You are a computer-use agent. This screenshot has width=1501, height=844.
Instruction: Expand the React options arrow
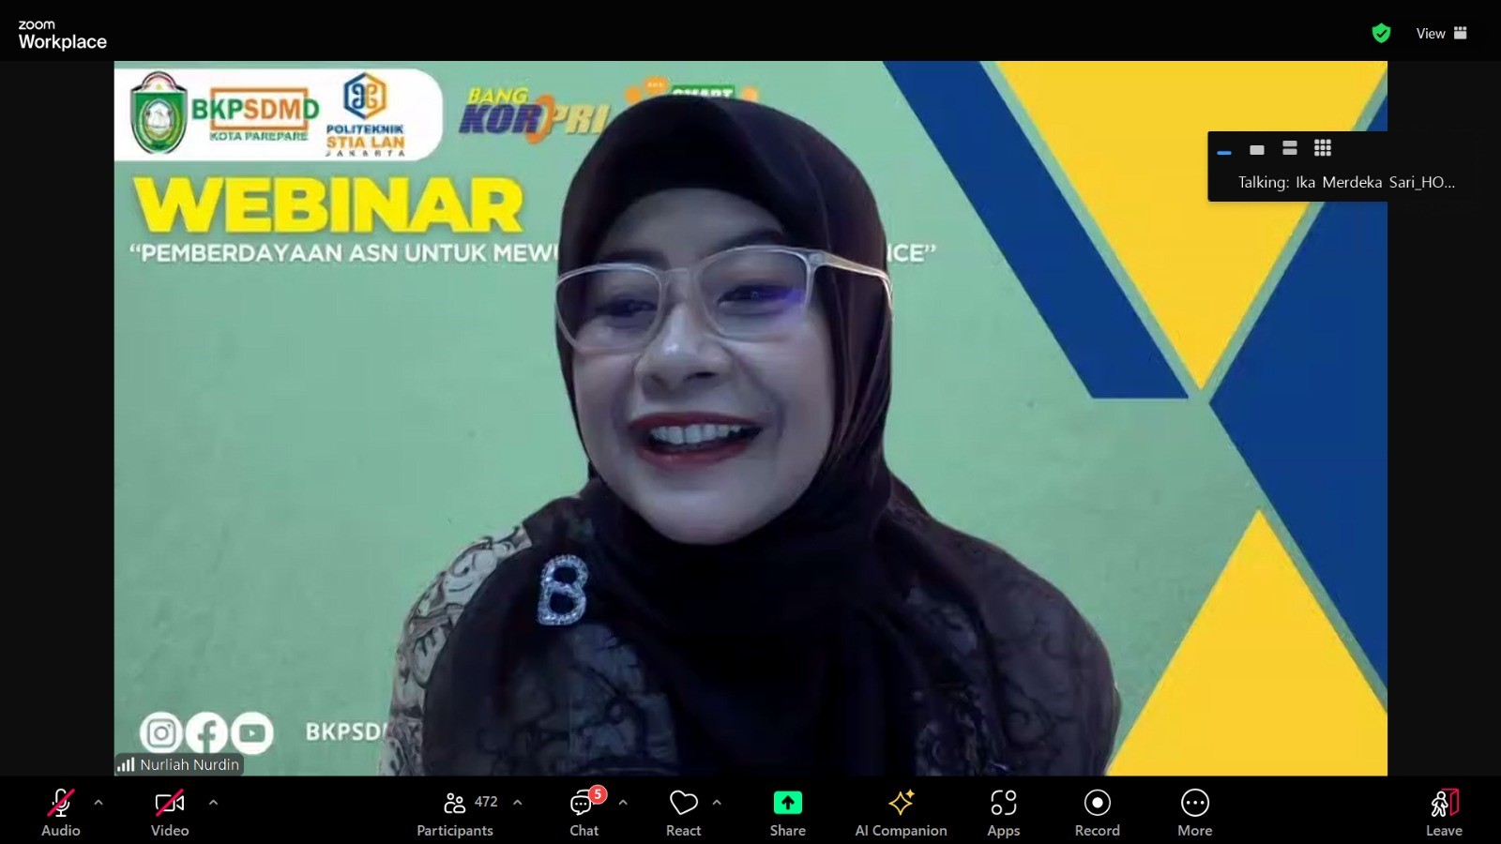click(717, 803)
